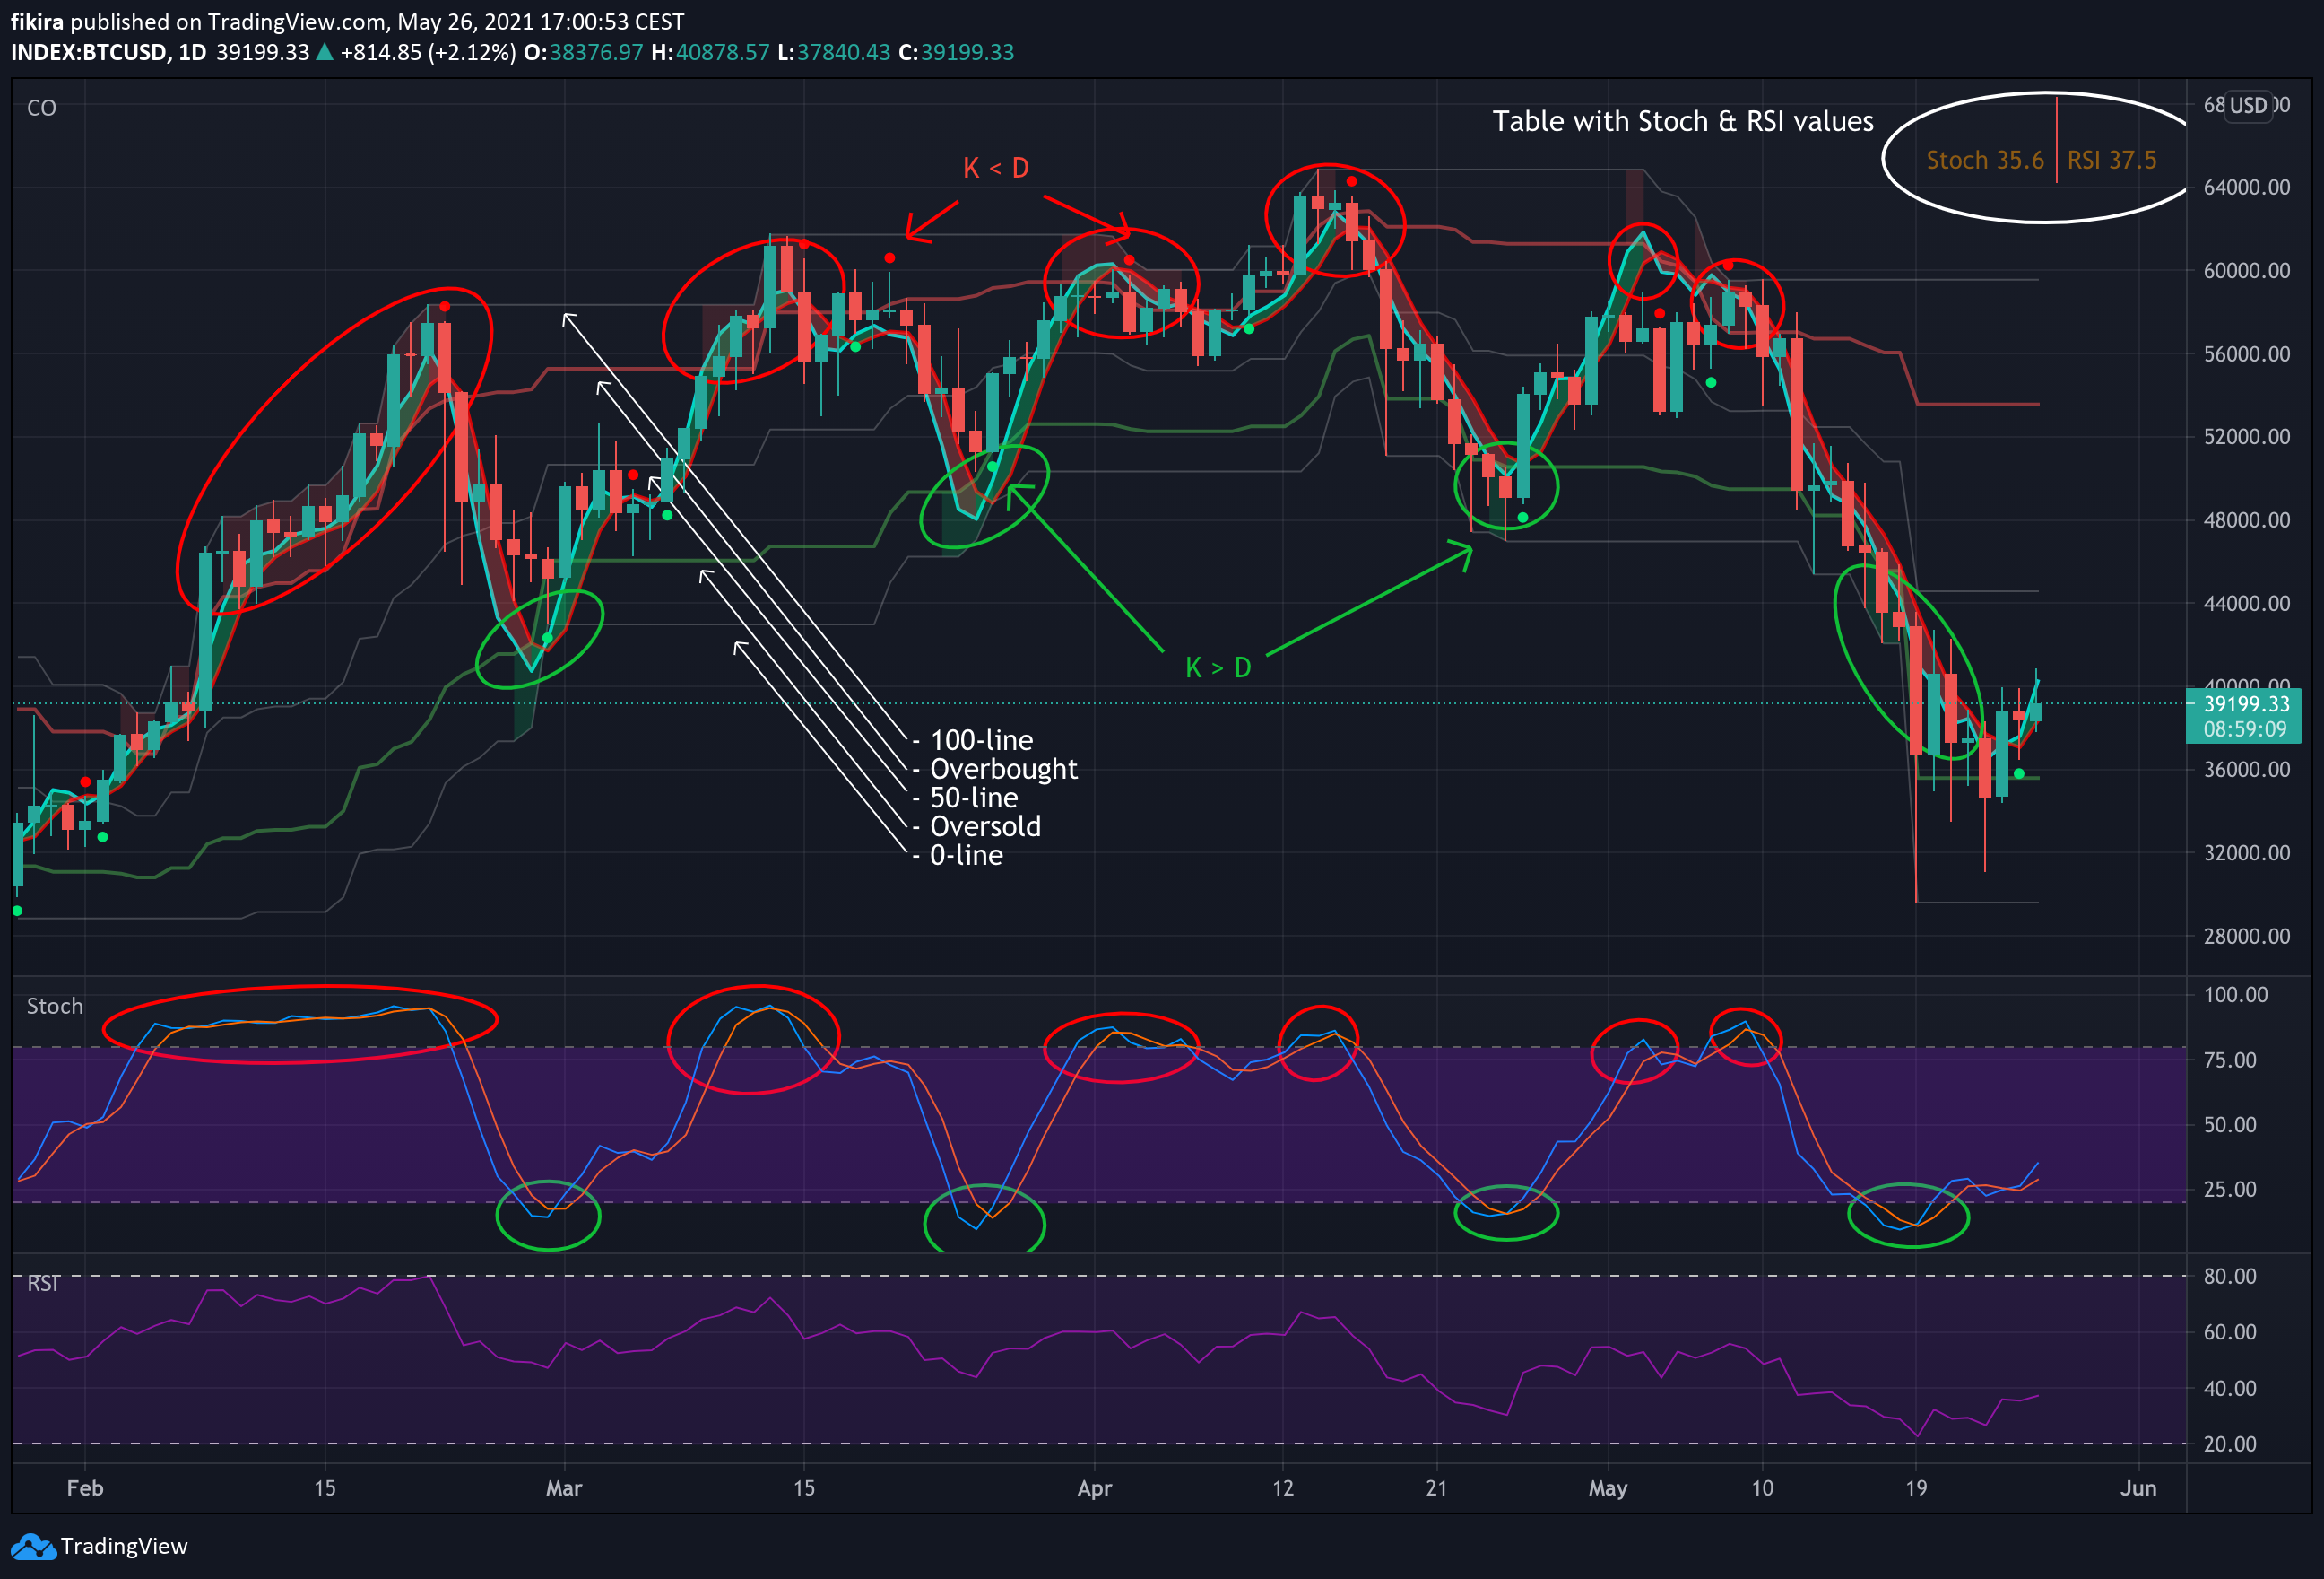Click the RSI 37.5 table cell

(2112, 160)
